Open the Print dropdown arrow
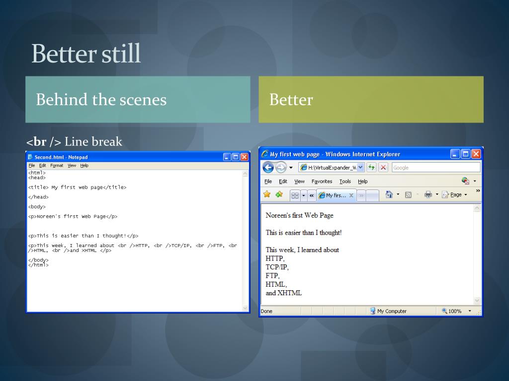 (436, 194)
